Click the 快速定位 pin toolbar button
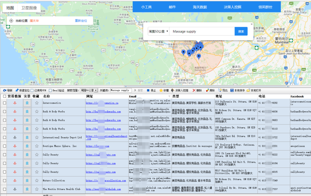This screenshot has height=196, width=311. (x=22, y=90)
